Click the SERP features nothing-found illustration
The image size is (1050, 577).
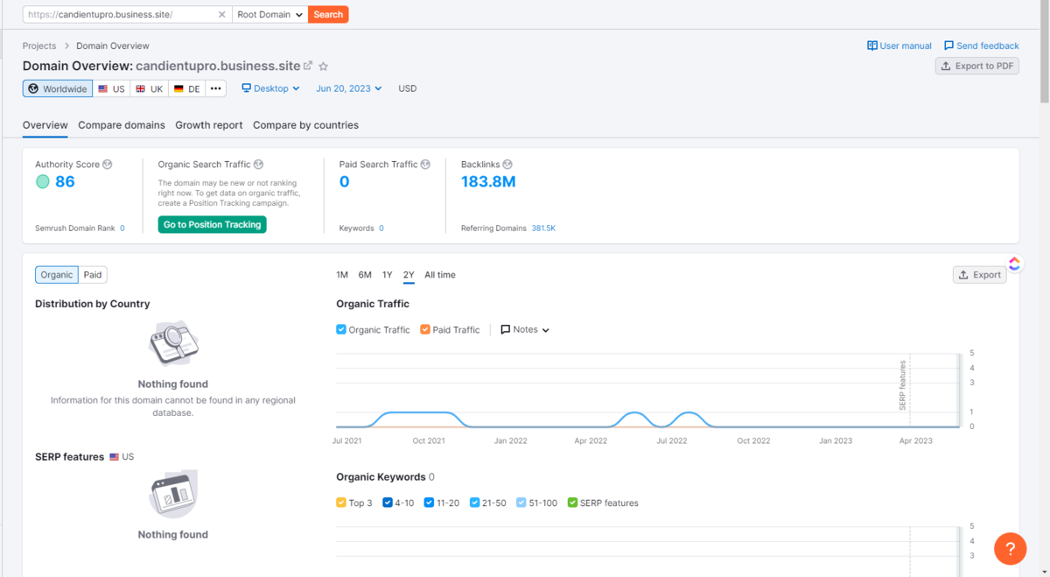point(173,494)
